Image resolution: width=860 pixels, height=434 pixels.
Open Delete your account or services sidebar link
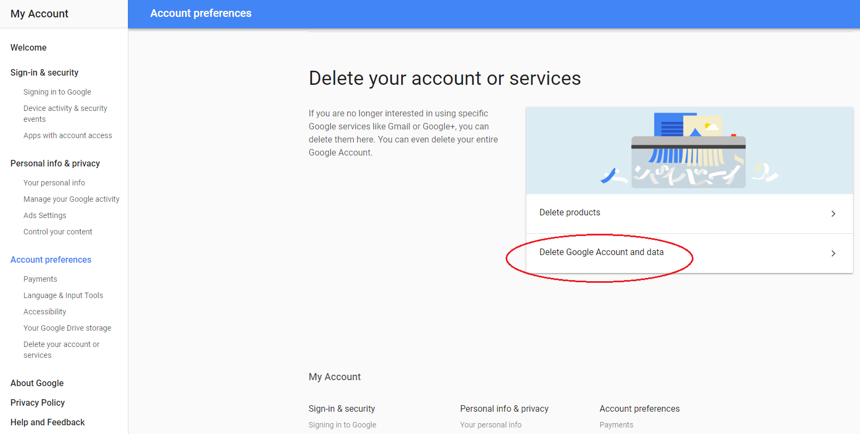click(62, 350)
